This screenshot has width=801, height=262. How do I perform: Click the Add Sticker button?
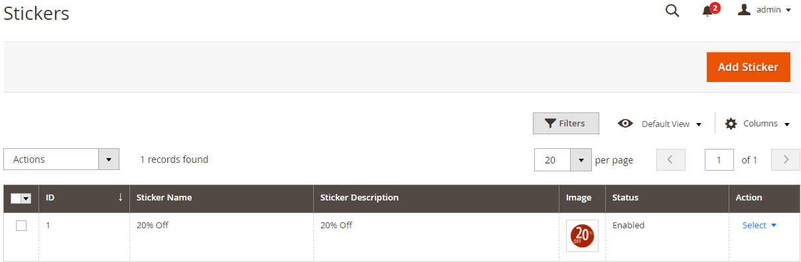tap(748, 67)
